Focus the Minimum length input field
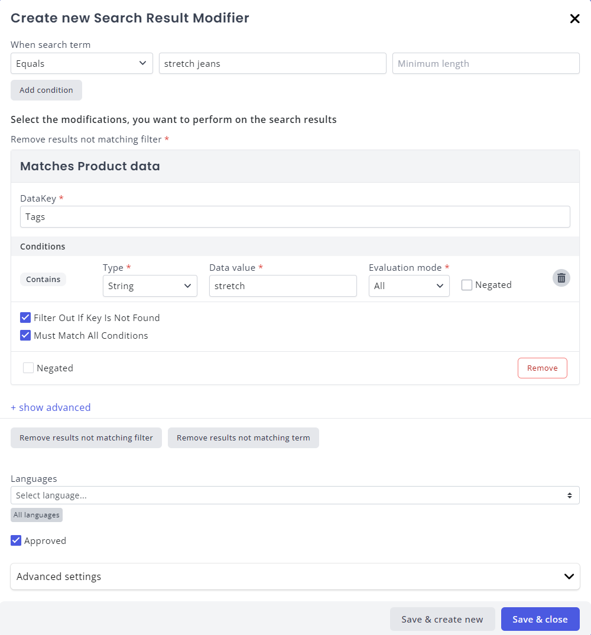Screen dimensions: 591x635 tap(485, 63)
